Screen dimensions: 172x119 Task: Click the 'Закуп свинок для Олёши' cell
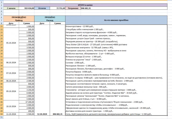coord(116,99)
